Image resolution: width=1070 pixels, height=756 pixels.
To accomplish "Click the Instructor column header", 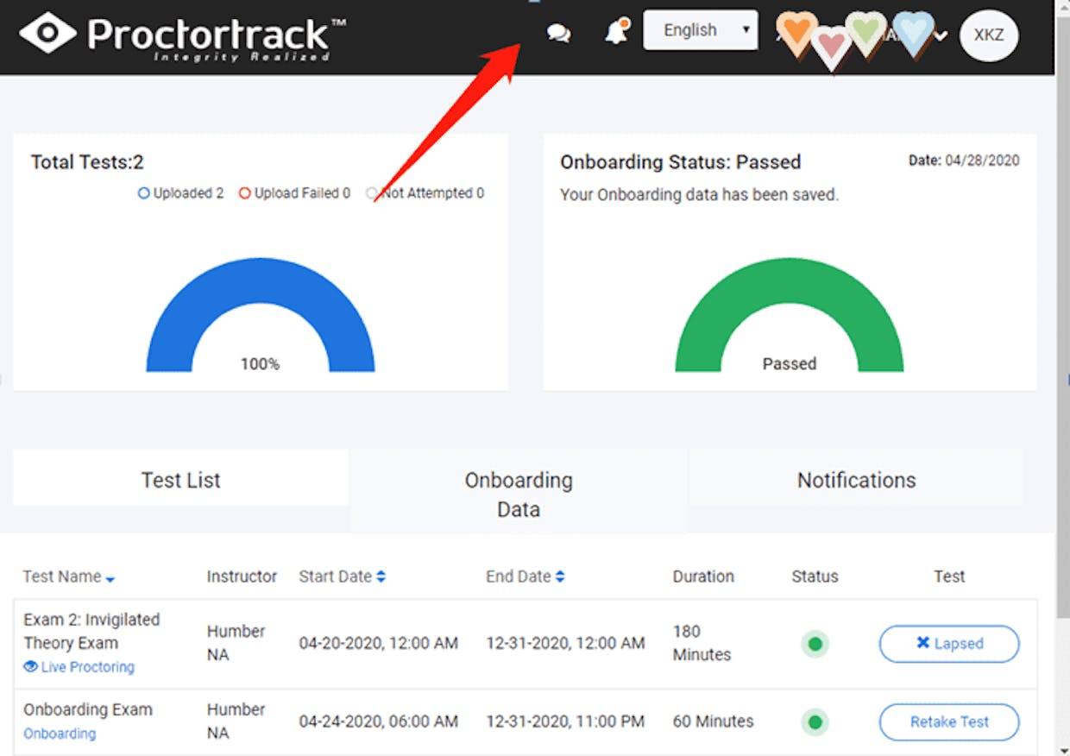I will [242, 576].
